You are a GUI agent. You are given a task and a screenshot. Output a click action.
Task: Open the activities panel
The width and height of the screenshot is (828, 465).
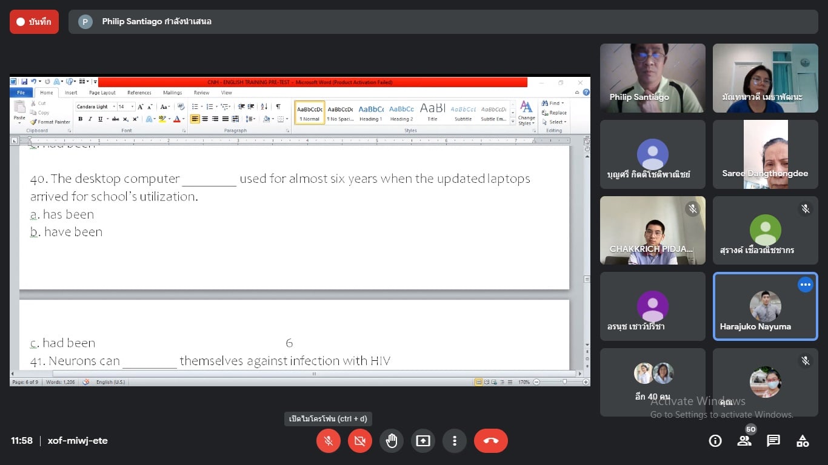(803, 441)
